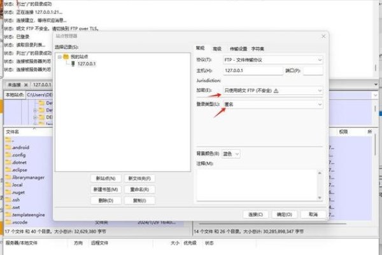Click the .eclipse folder icon in local files
The height and width of the screenshot is (255, 382).
8,170
